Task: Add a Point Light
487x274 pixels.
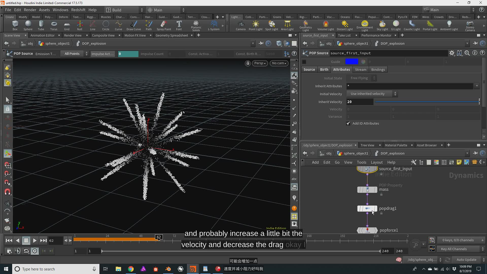Action: (x=255, y=26)
